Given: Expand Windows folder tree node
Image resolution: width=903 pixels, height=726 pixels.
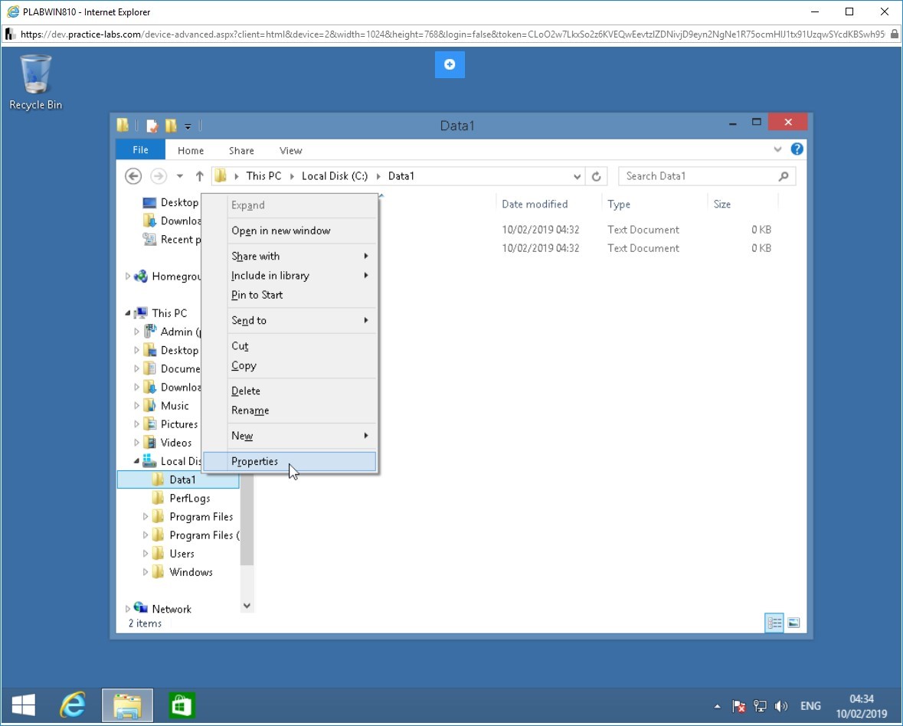Looking at the screenshot, I should 145,572.
